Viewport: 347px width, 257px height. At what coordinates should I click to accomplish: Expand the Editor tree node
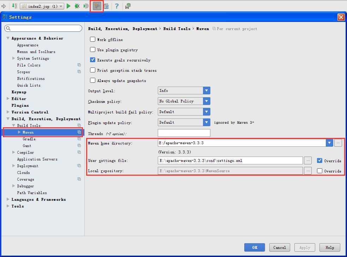pyautogui.click(x=8, y=99)
